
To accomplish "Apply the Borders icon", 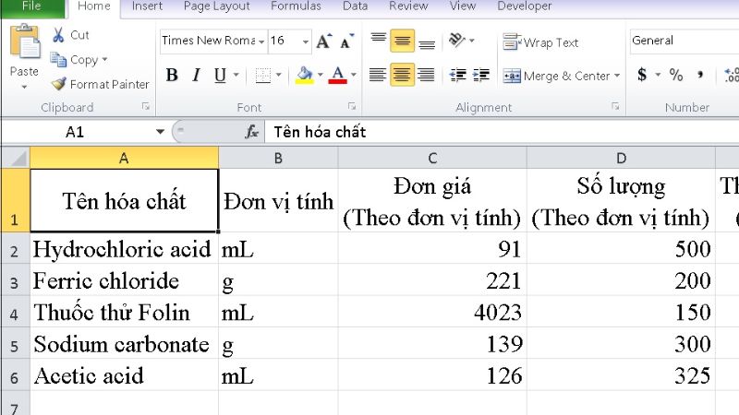I will [x=262, y=76].
